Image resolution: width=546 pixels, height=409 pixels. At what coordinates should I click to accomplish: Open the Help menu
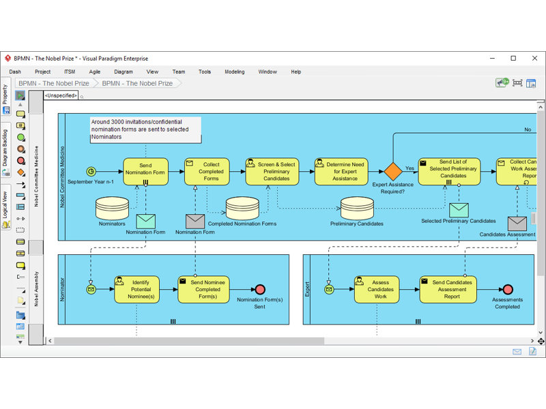[296, 72]
